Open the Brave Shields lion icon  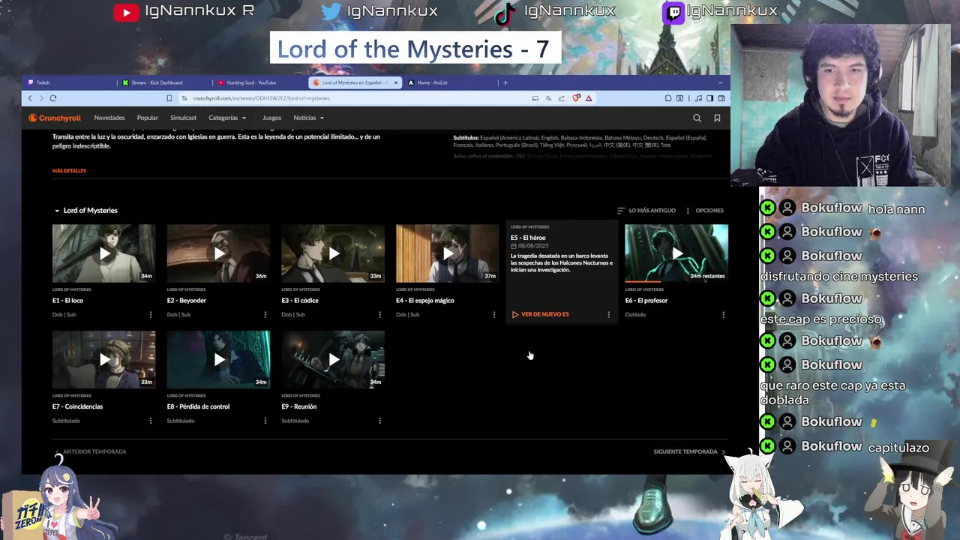tap(576, 98)
